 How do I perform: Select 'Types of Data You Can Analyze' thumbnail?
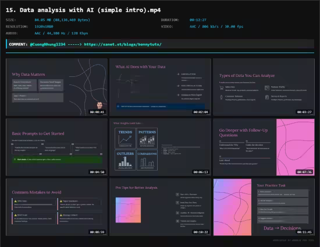(264, 87)
